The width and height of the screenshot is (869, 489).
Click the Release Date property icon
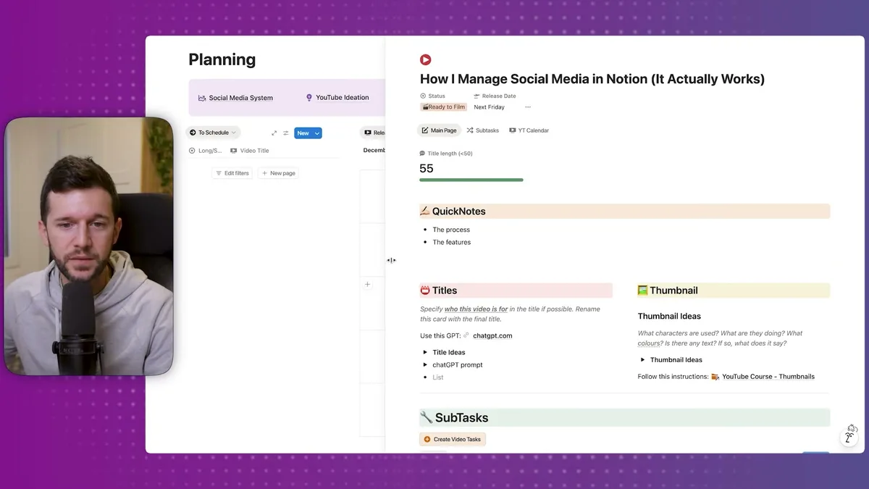point(477,96)
